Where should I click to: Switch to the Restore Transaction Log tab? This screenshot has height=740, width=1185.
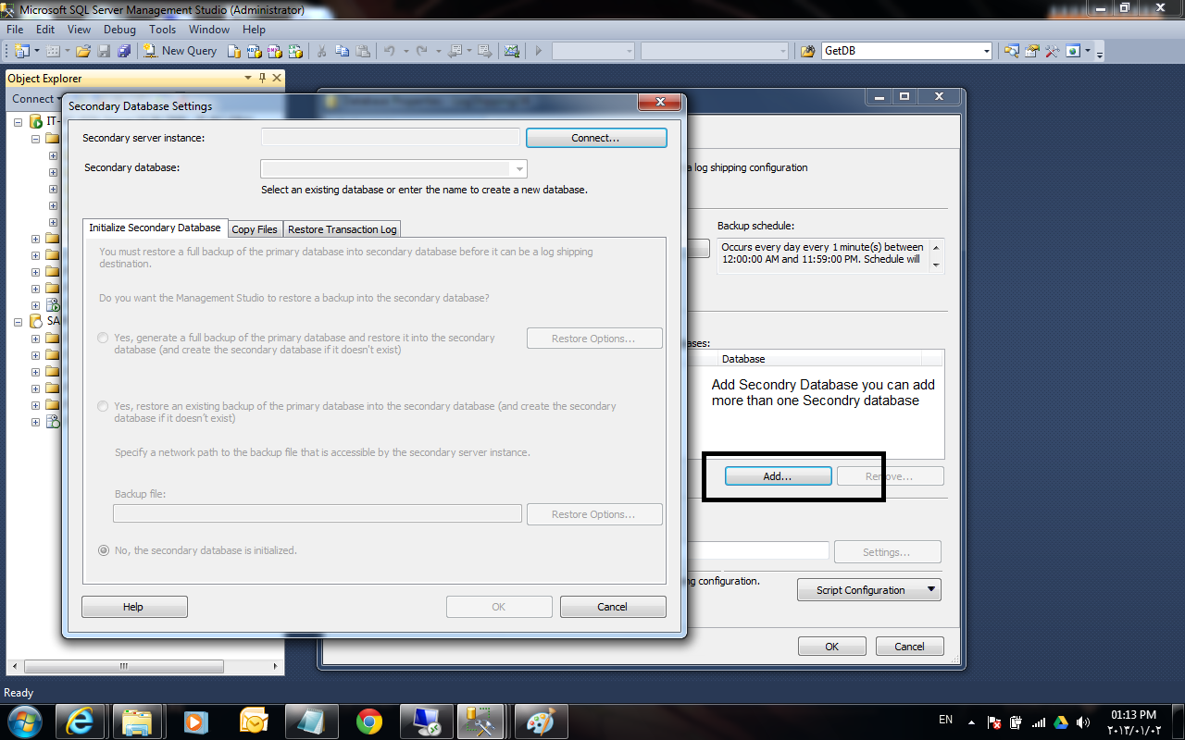pos(343,229)
